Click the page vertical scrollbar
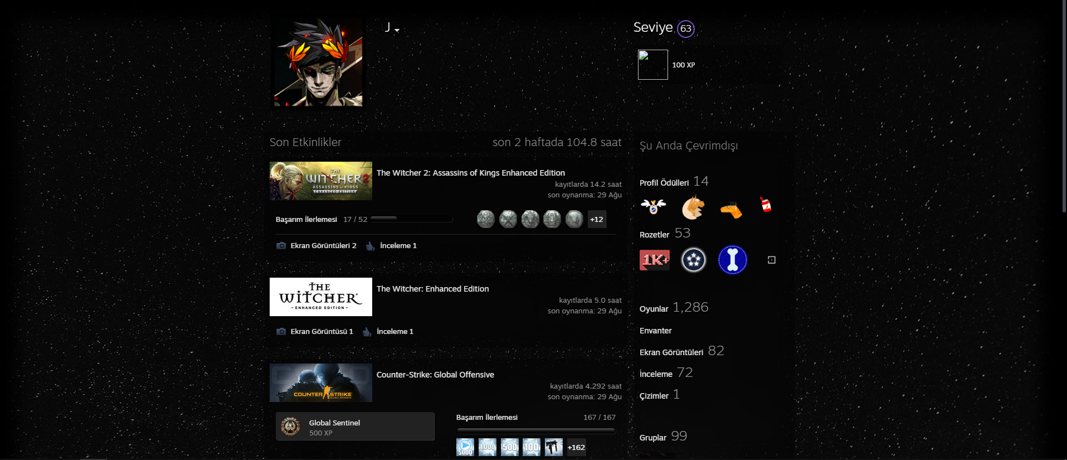 coord(1064,106)
